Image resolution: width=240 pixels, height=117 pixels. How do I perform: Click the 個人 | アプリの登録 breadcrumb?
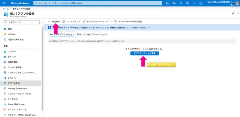pyautogui.click(x=21, y=9)
